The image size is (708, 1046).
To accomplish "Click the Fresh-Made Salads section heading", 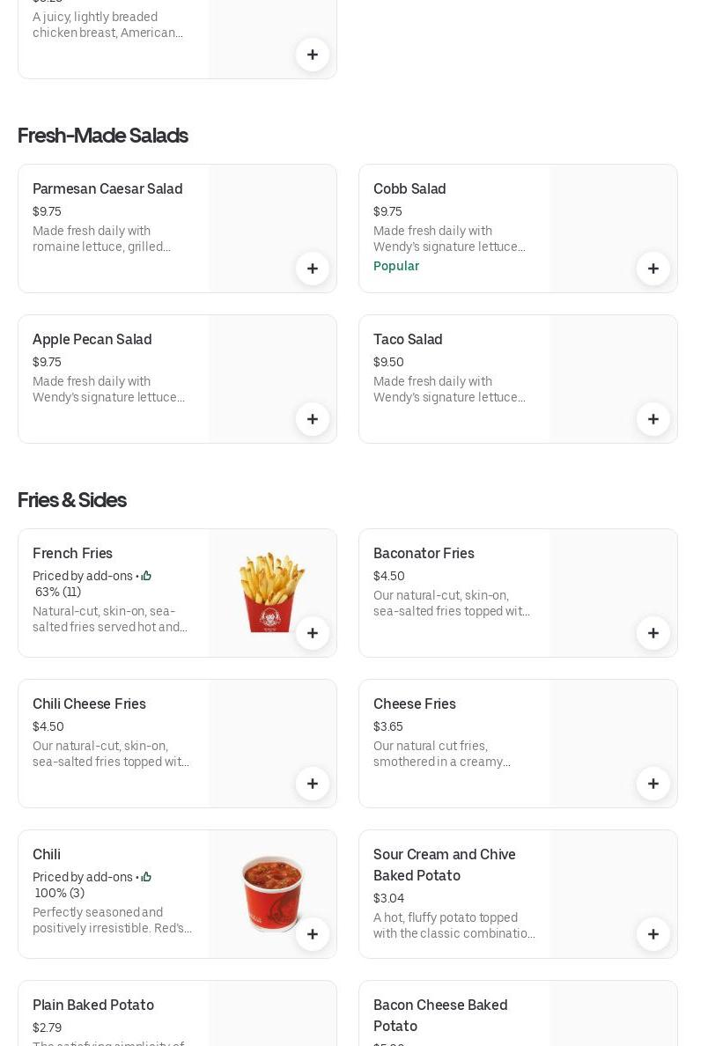I will point(103,136).
